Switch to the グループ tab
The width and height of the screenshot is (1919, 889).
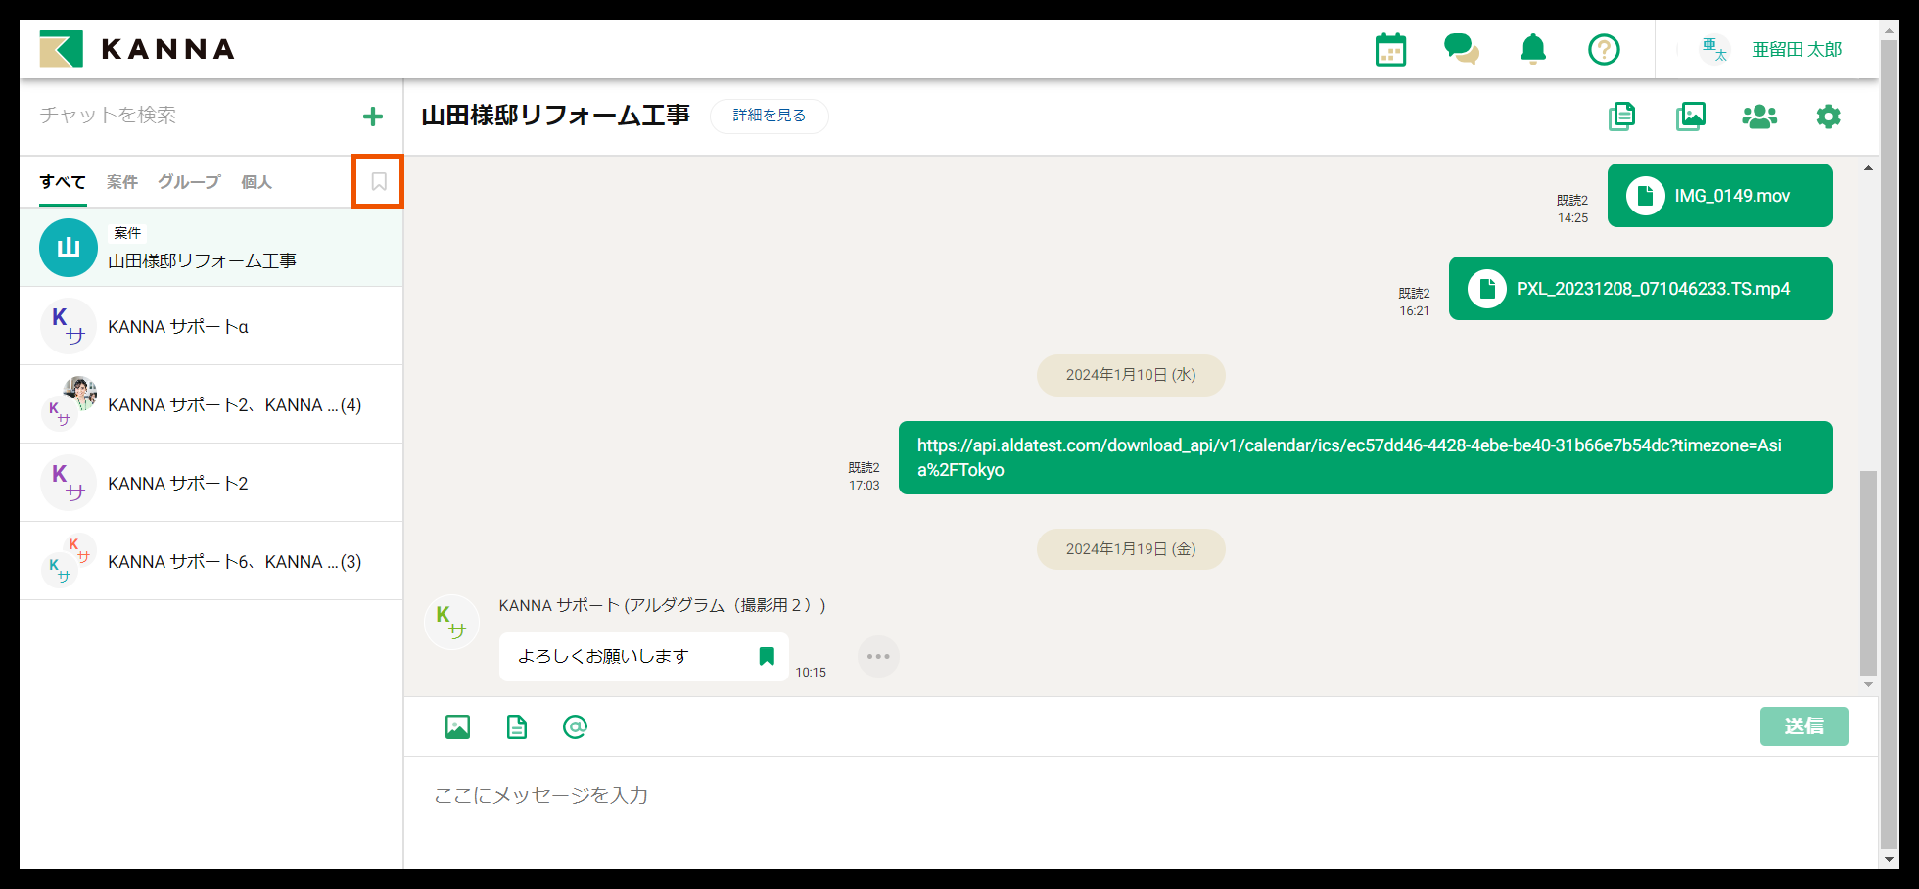[188, 181]
